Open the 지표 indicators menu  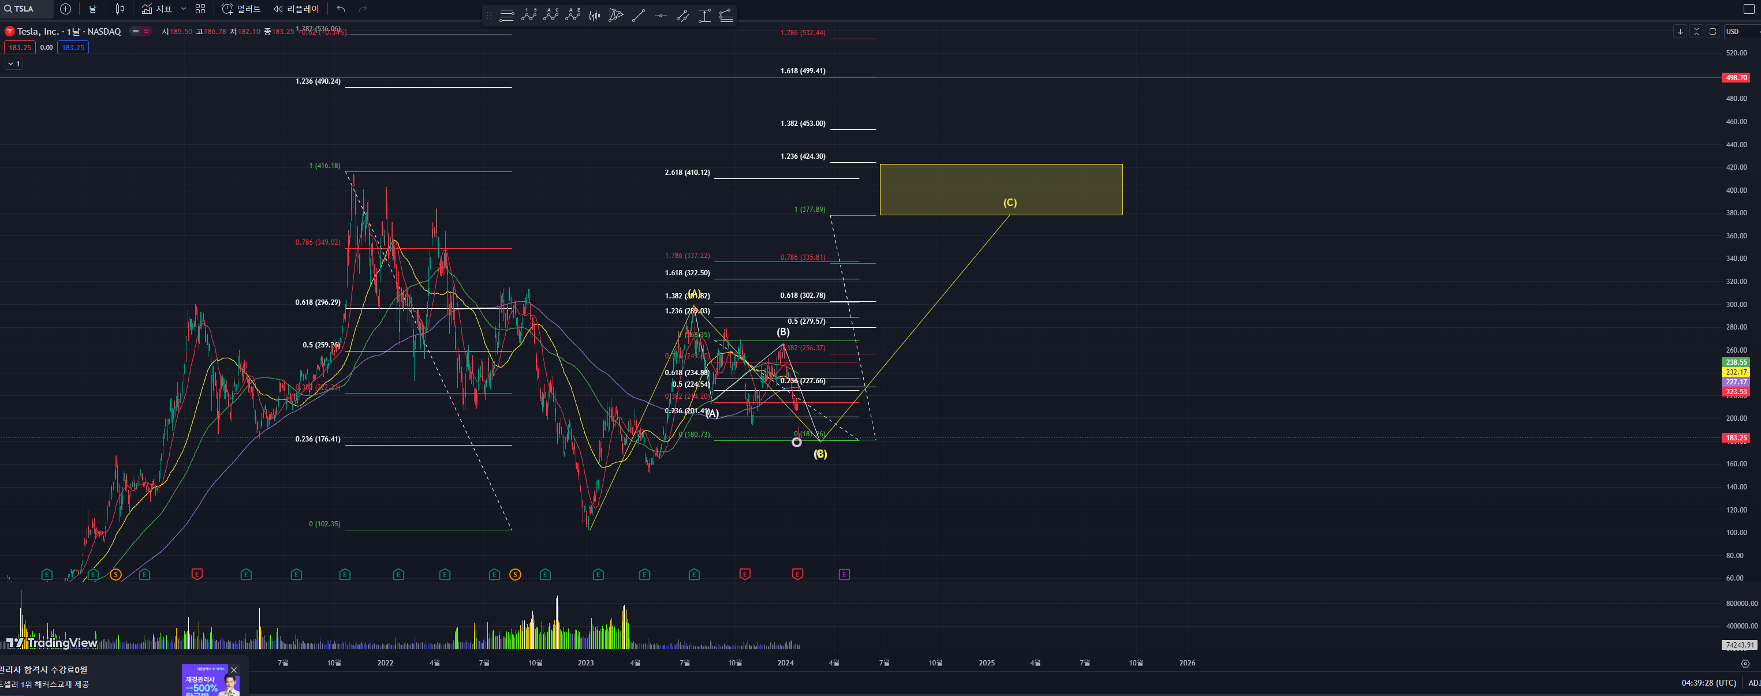click(x=157, y=9)
